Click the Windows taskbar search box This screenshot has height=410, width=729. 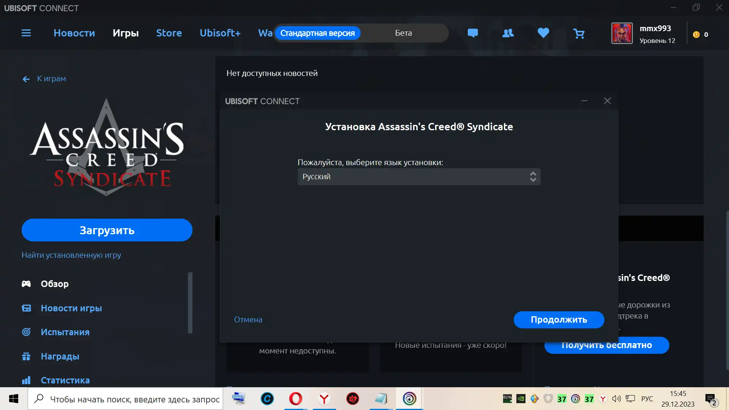click(x=125, y=399)
